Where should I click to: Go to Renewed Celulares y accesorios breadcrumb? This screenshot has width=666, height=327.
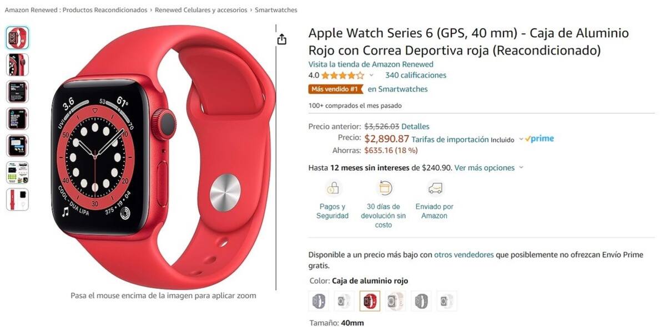(x=202, y=10)
